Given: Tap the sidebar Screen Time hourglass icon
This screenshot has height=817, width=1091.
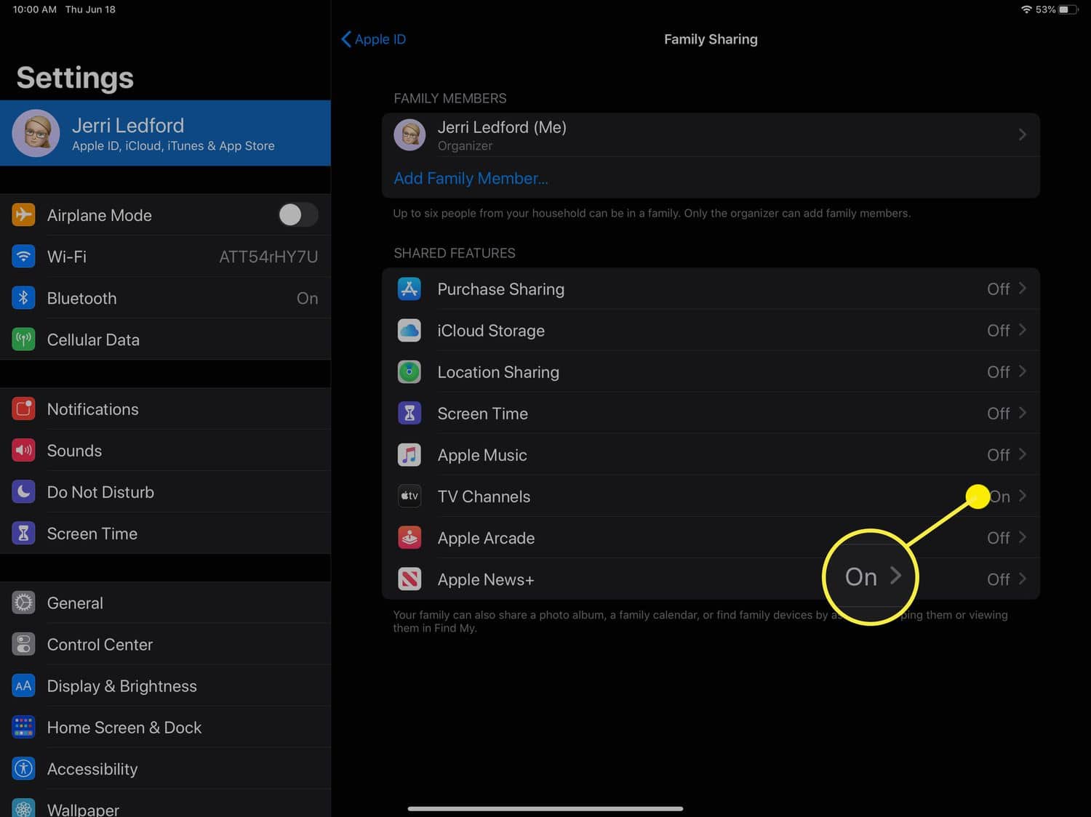Looking at the screenshot, I should 23,534.
